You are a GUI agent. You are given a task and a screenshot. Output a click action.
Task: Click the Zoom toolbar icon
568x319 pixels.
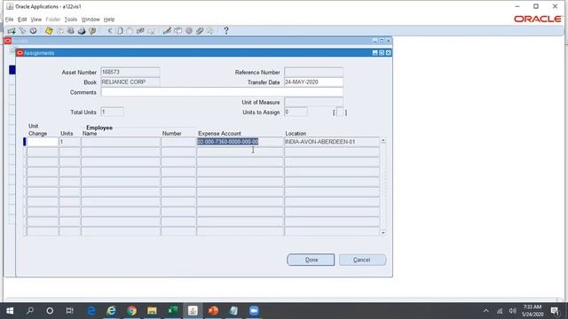coord(177,31)
